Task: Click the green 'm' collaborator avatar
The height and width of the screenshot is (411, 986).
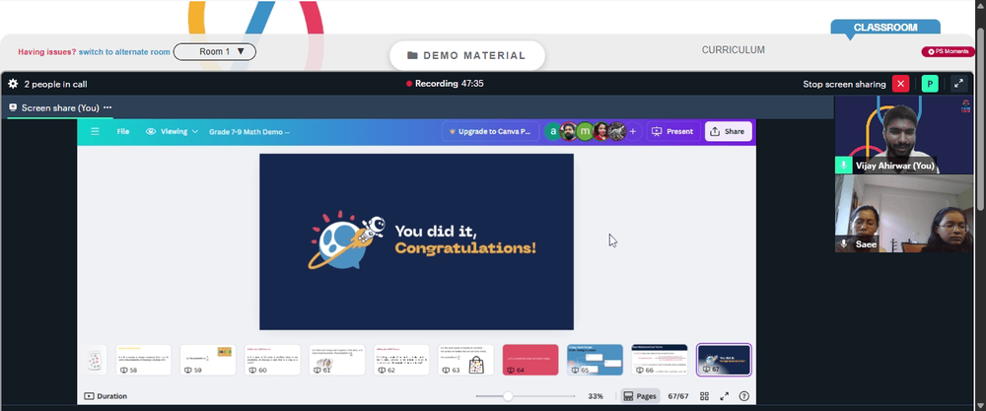Action: point(585,131)
